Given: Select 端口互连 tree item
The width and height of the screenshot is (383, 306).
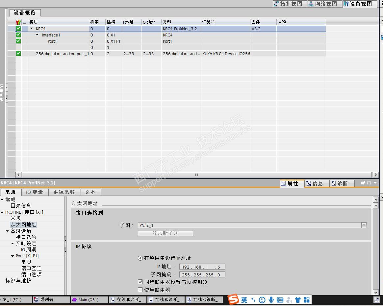Looking at the screenshot, I should (31, 269).
